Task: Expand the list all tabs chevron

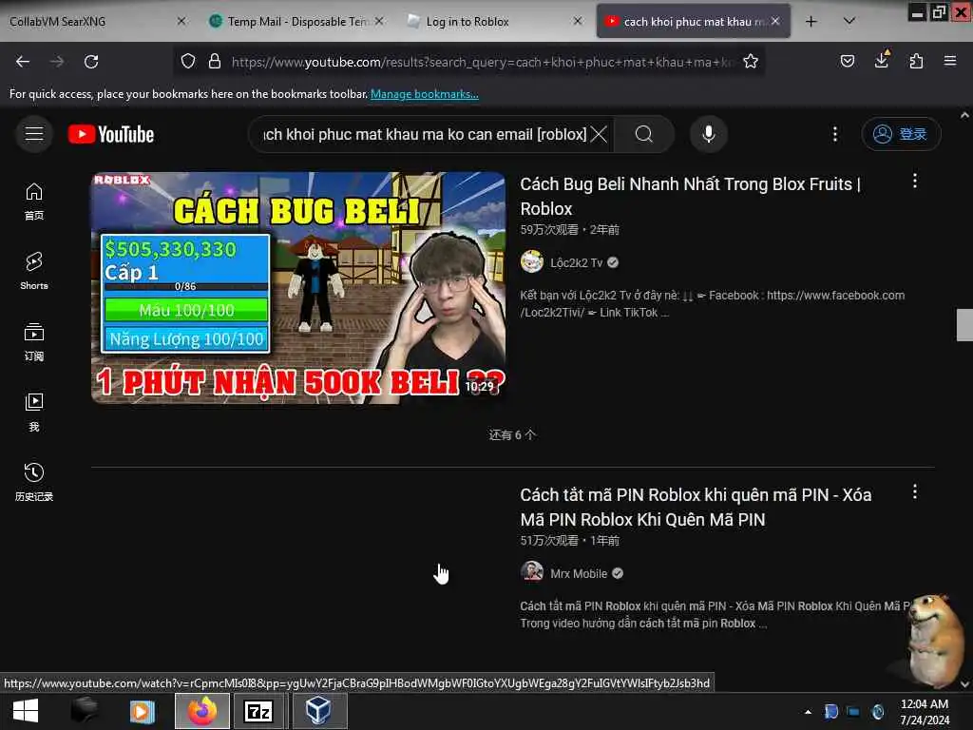Action: pos(849,22)
